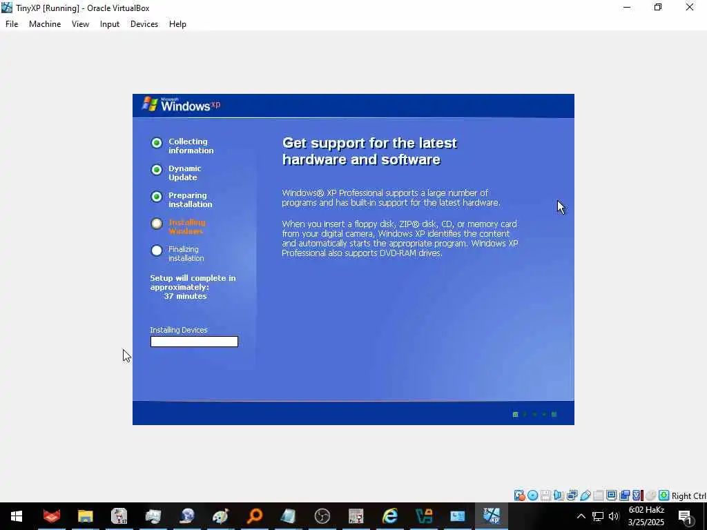The width and height of the screenshot is (707, 530).
Task: Click the mouse integration status icon
Action: [651, 495]
